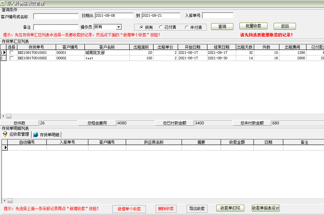The height and width of the screenshot is (215, 324).
Task: Check the box for RK2108170010001
Action: pyautogui.click(x=12, y=53)
